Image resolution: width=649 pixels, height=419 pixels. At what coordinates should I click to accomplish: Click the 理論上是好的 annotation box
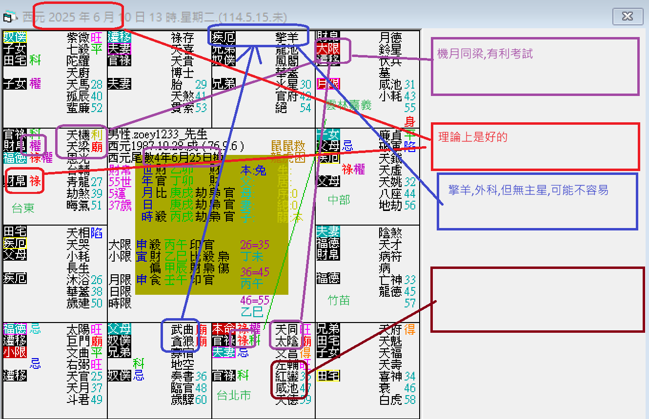point(535,147)
